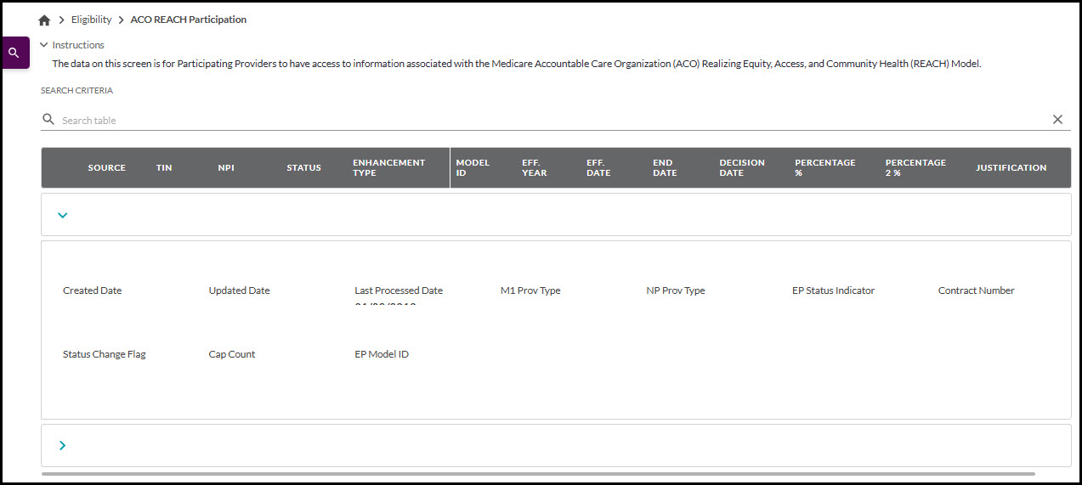1082x485 pixels.
Task: Sort by the JUSTIFICATION column header
Action: point(1011,168)
